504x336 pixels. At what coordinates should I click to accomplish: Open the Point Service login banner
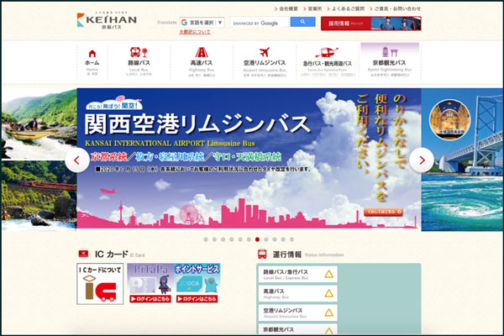[x=198, y=283]
